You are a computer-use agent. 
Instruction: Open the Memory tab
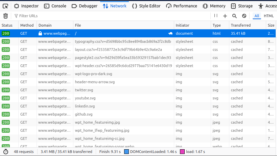[x=214, y=6]
